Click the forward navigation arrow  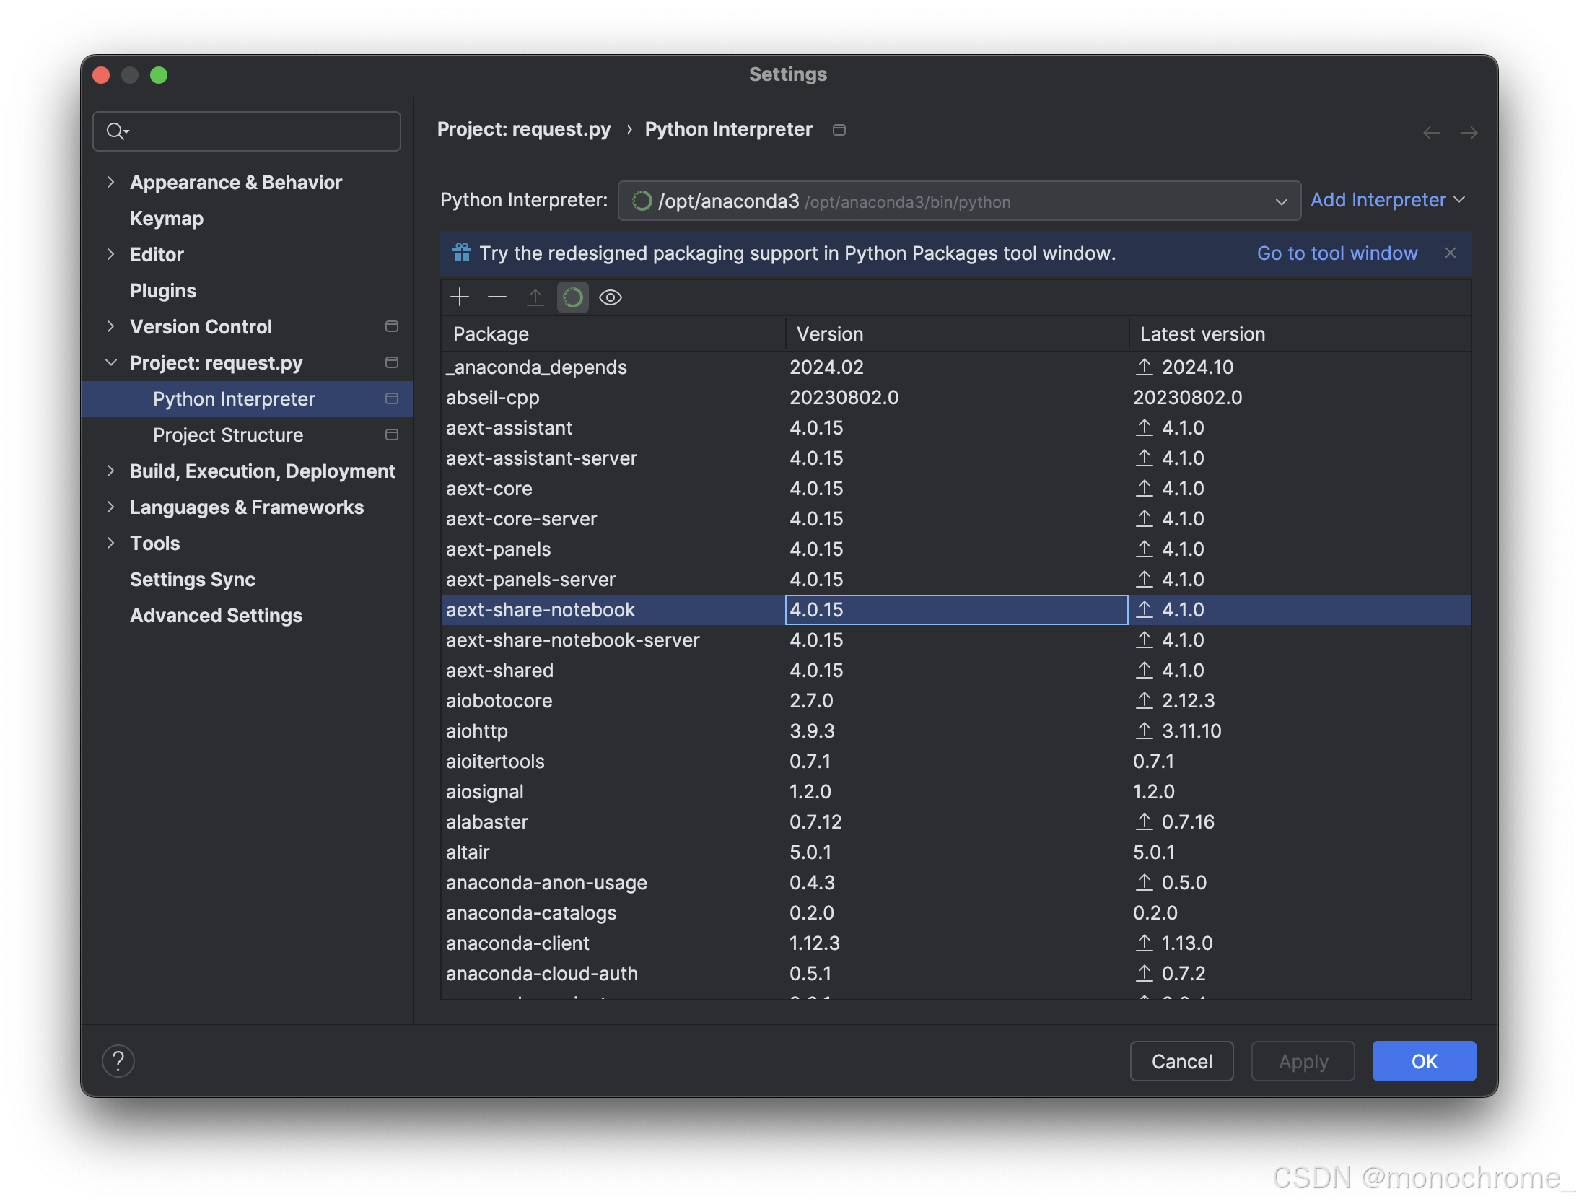pos(1469,133)
